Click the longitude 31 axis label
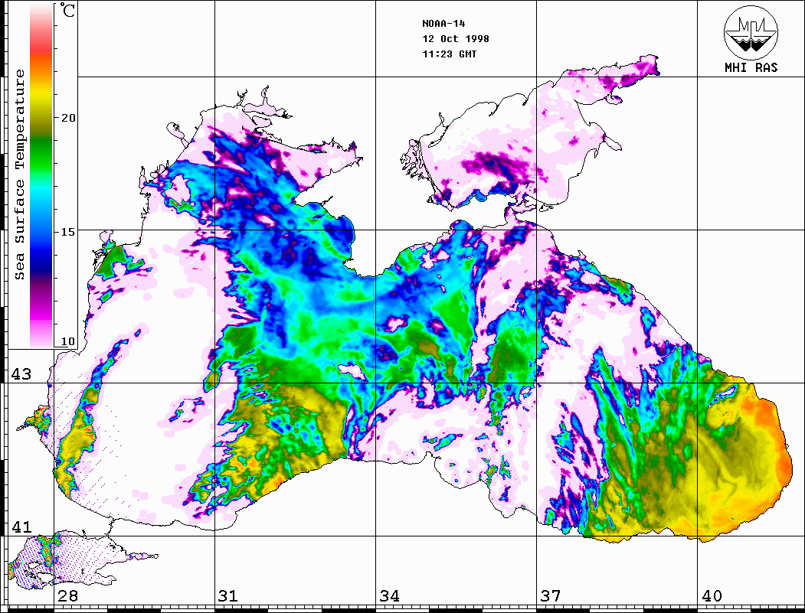Viewport: 805px width, 613px height. click(x=227, y=596)
